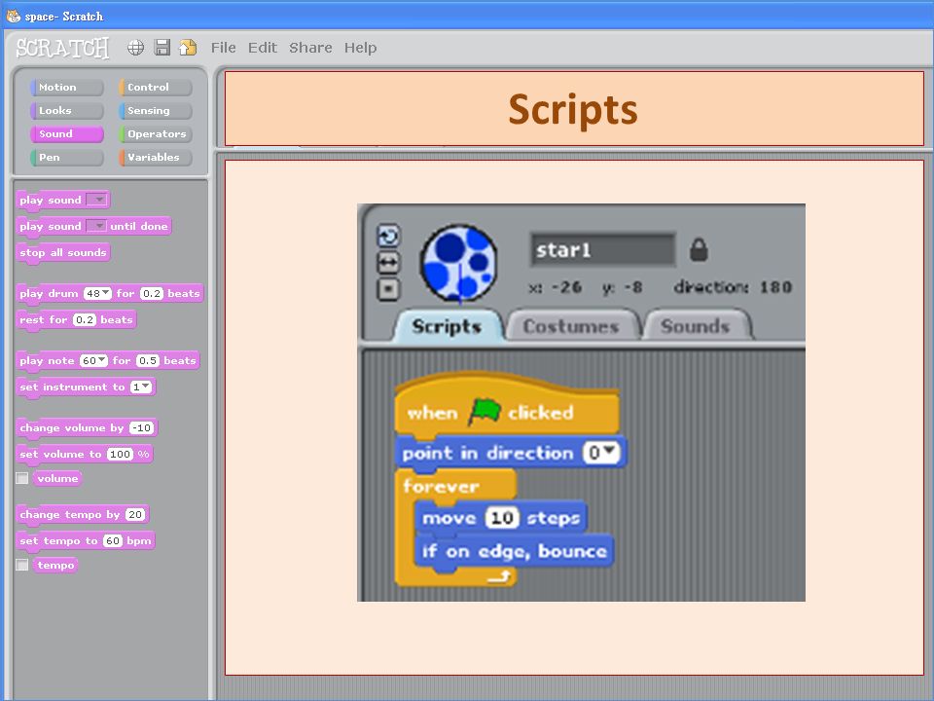Click the 'x: -26' position readout
The height and width of the screenshot is (701, 934).
pos(556,287)
